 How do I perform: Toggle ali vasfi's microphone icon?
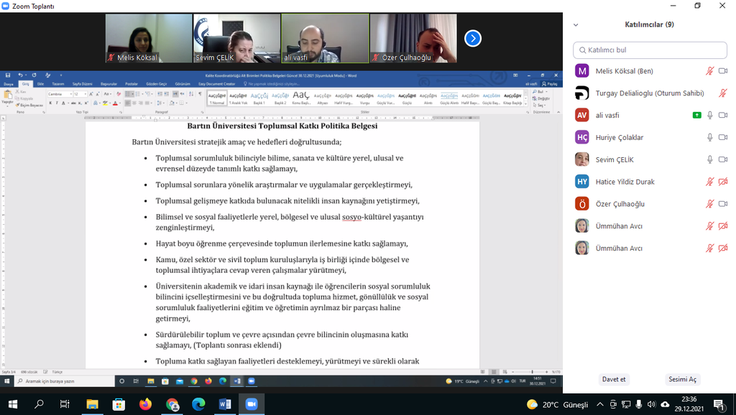pyautogui.click(x=709, y=115)
